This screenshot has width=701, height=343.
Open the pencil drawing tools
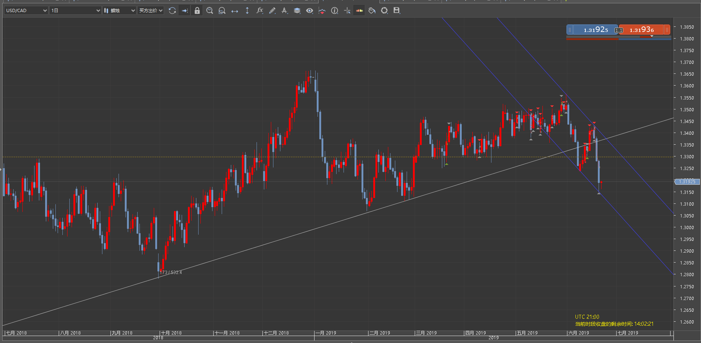[x=272, y=11]
